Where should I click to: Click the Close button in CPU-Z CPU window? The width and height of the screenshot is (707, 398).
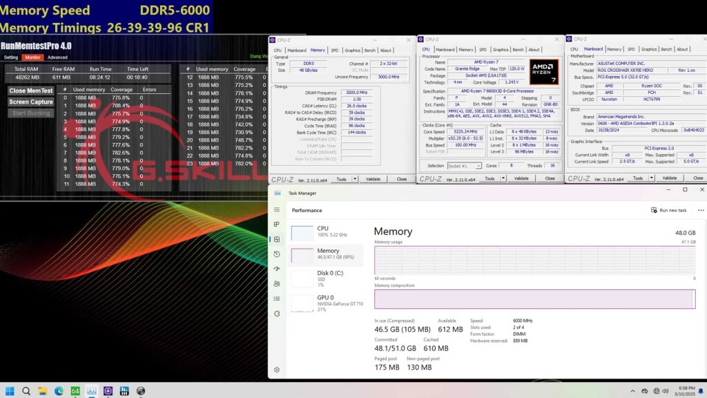pos(550,178)
